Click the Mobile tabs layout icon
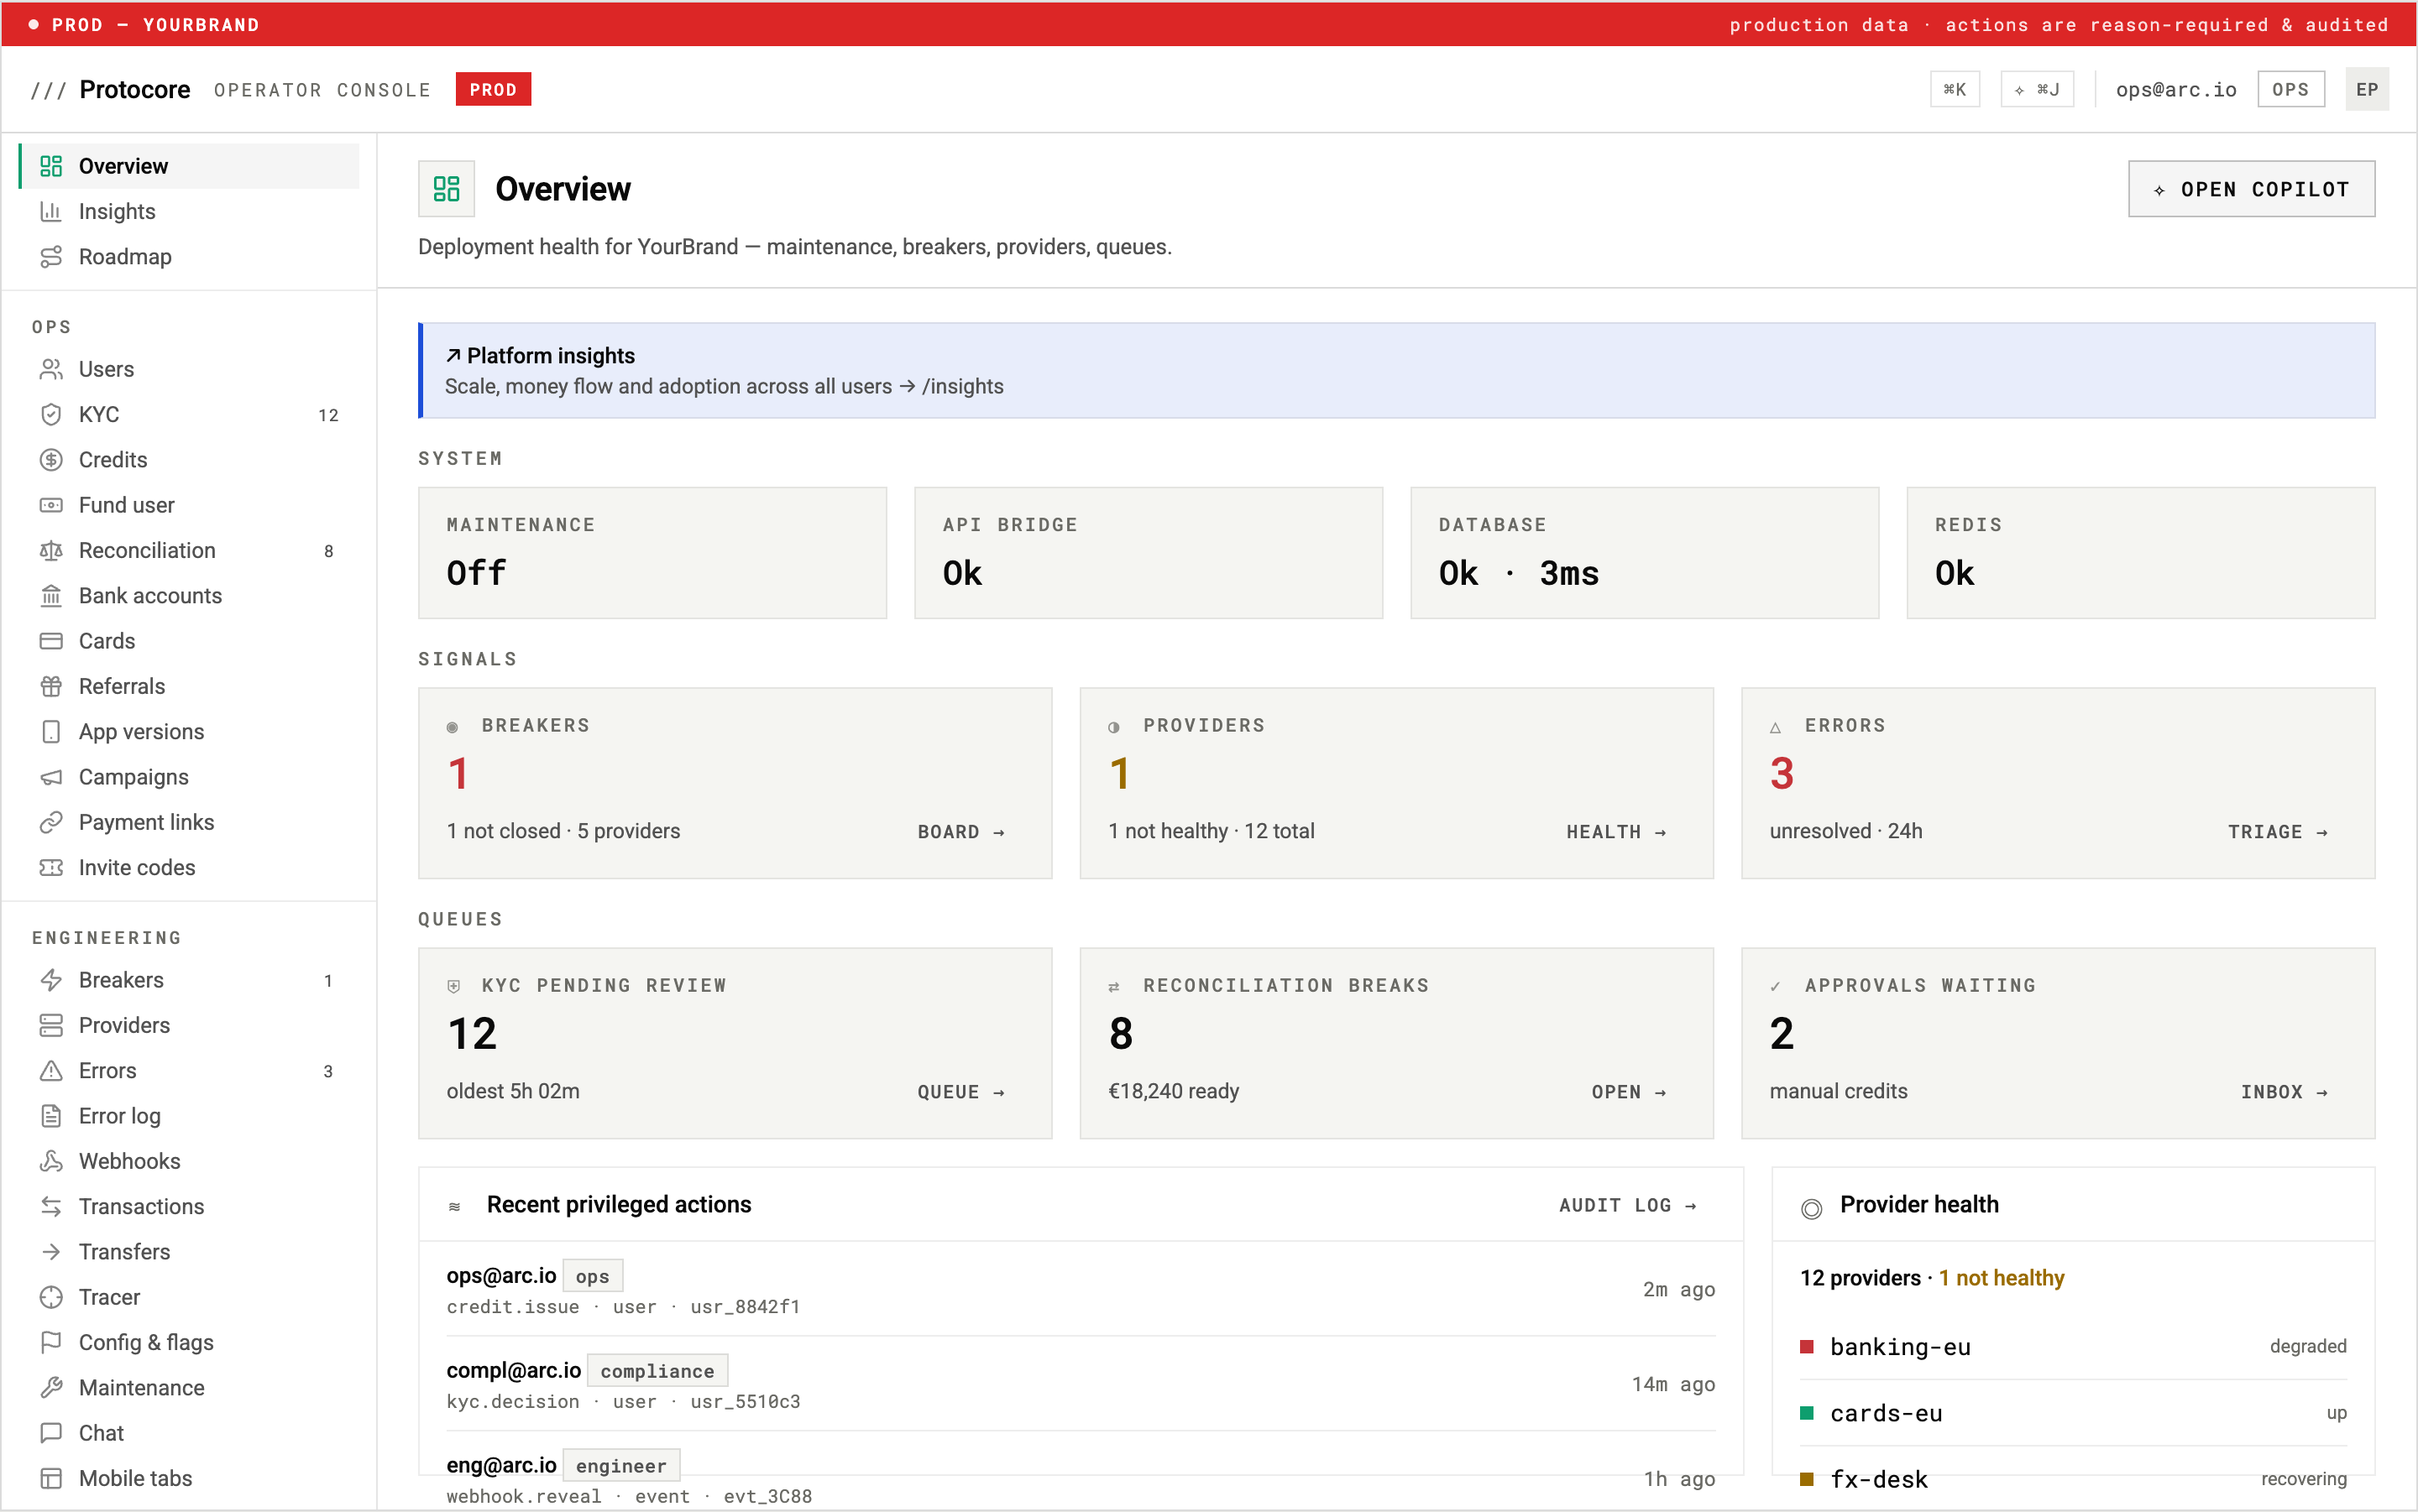The width and height of the screenshot is (2418, 1512). (x=51, y=1478)
